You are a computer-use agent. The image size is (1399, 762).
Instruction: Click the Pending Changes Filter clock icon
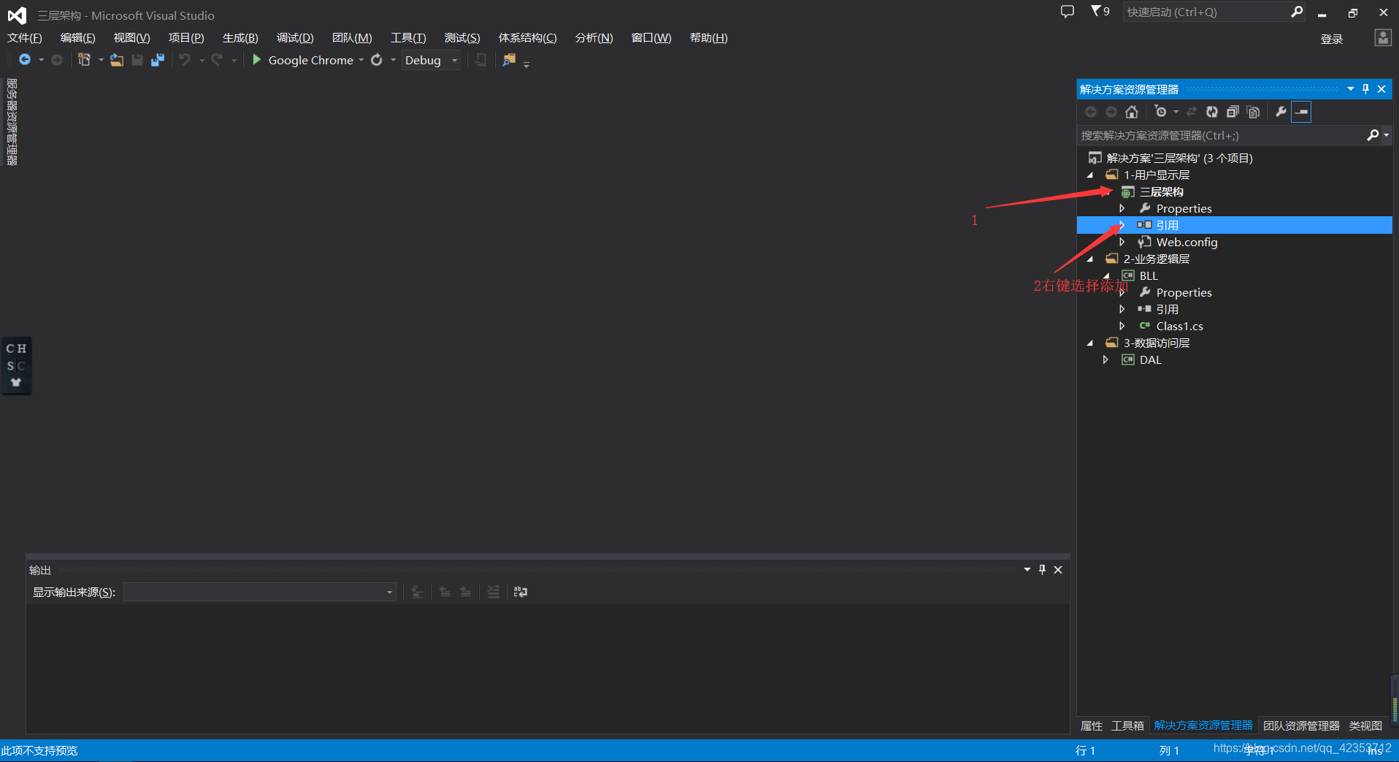click(x=1161, y=112)
